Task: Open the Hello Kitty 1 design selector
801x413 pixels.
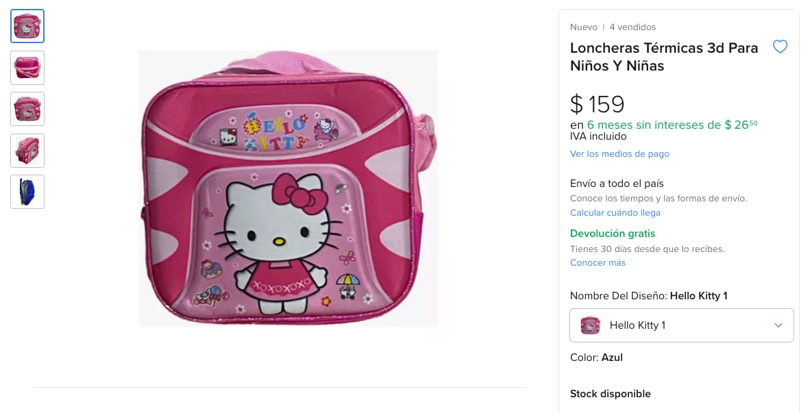Action: (682, 325)
